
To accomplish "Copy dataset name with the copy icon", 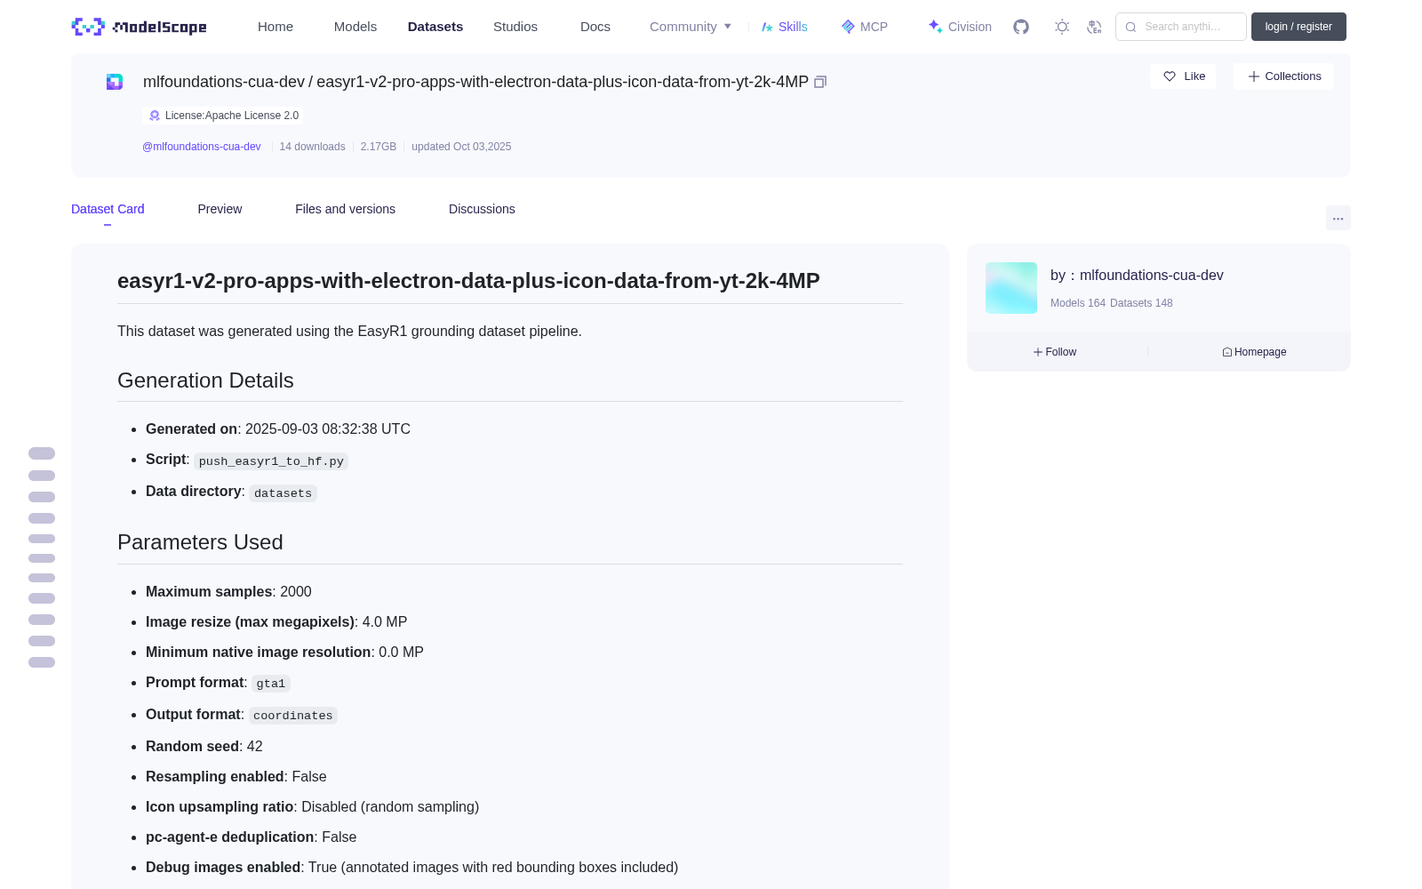I will click(x=820, y=82).
